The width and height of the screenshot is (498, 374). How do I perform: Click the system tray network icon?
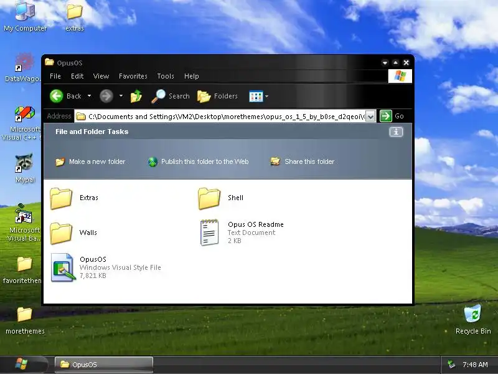tap(451, 365)
